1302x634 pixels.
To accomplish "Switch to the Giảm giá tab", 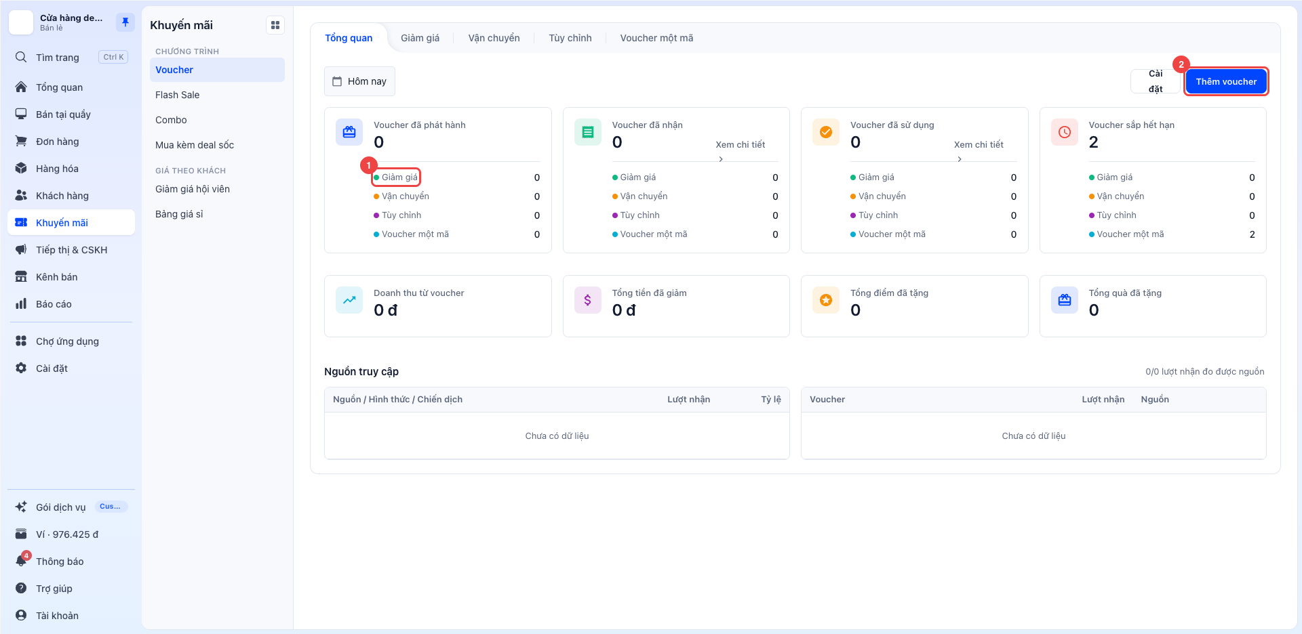I will (420, 38).
